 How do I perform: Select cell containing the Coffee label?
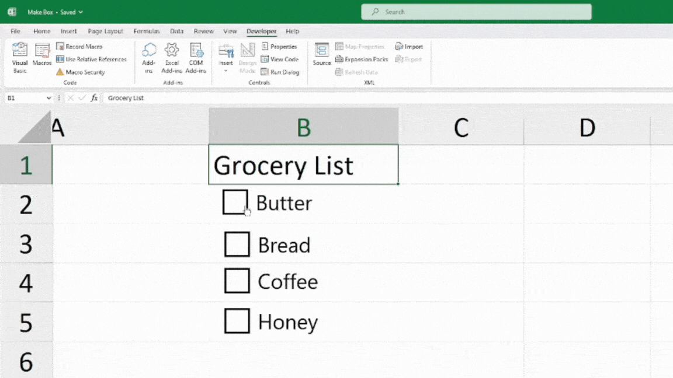pyautogui.click(x=288, y=282)
